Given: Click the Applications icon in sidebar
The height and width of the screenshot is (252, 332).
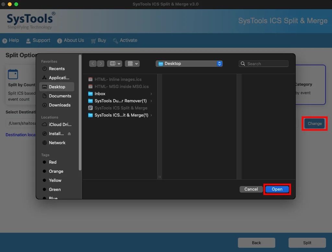Looking at the screenshot, I should pyautogui.click(x=44, y=78).
